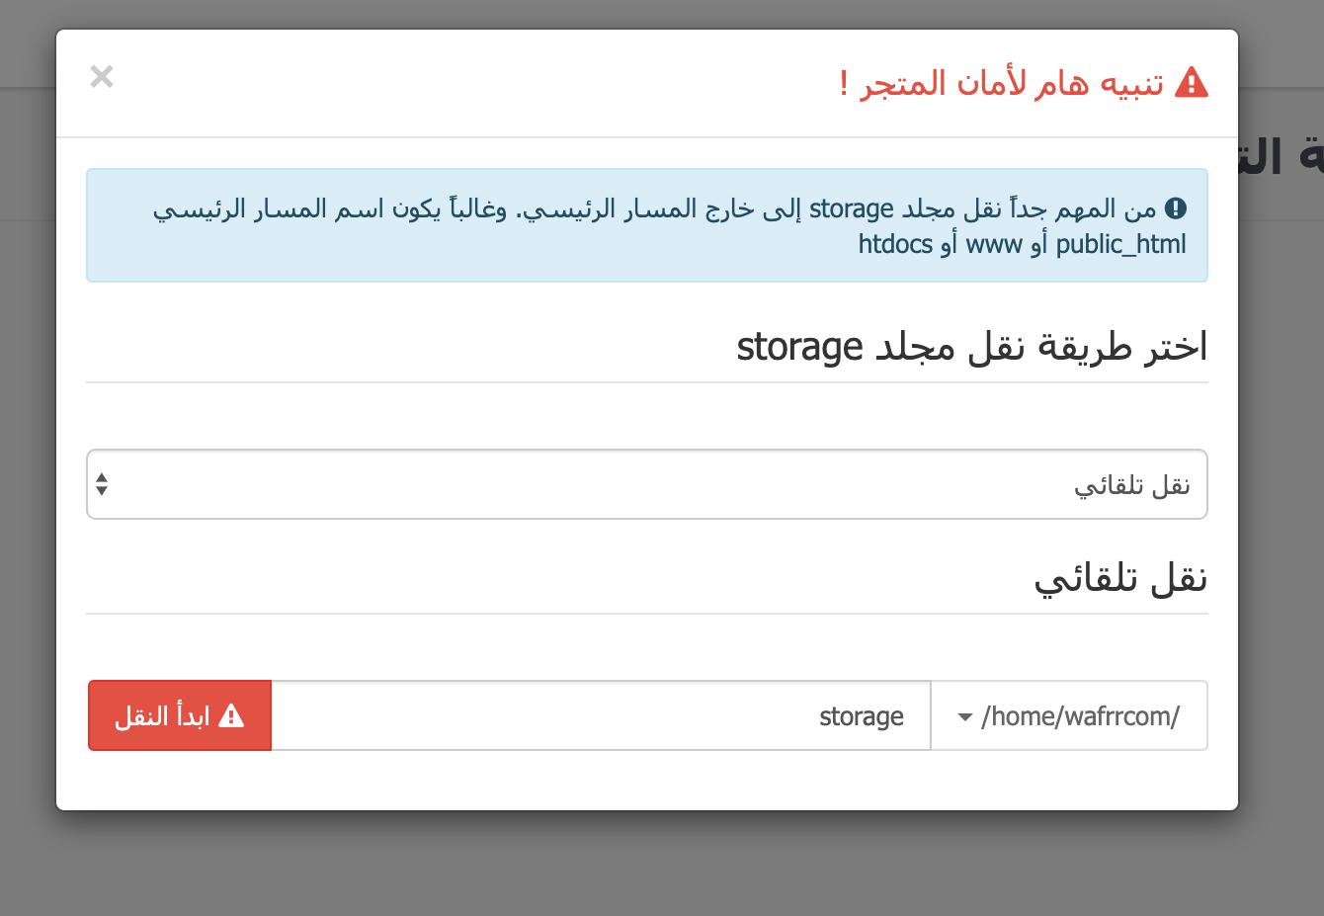Click the heading تنبيه هام لأمان المتجر
Viewport: 1324px width, 916px height.
1002,83
